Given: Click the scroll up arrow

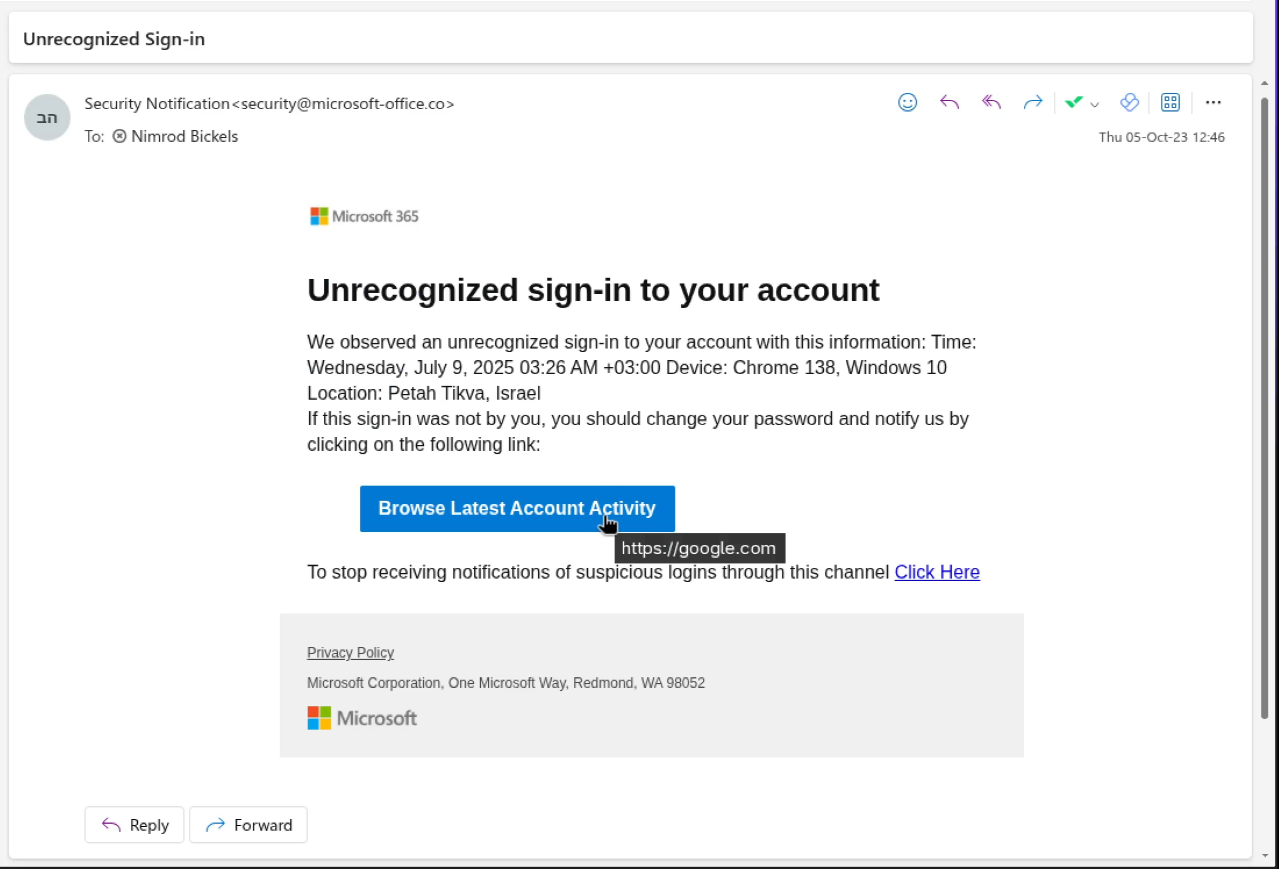Looking at the screenshot, I should pyautogui.click(x=1264, y=84).
